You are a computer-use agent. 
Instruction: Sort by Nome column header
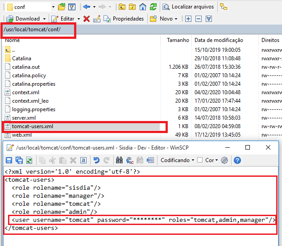click(12, 40)
